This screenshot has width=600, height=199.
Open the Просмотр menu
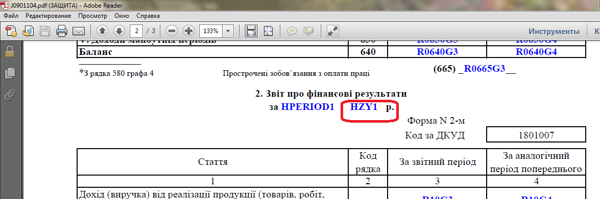tap(92, 16)
